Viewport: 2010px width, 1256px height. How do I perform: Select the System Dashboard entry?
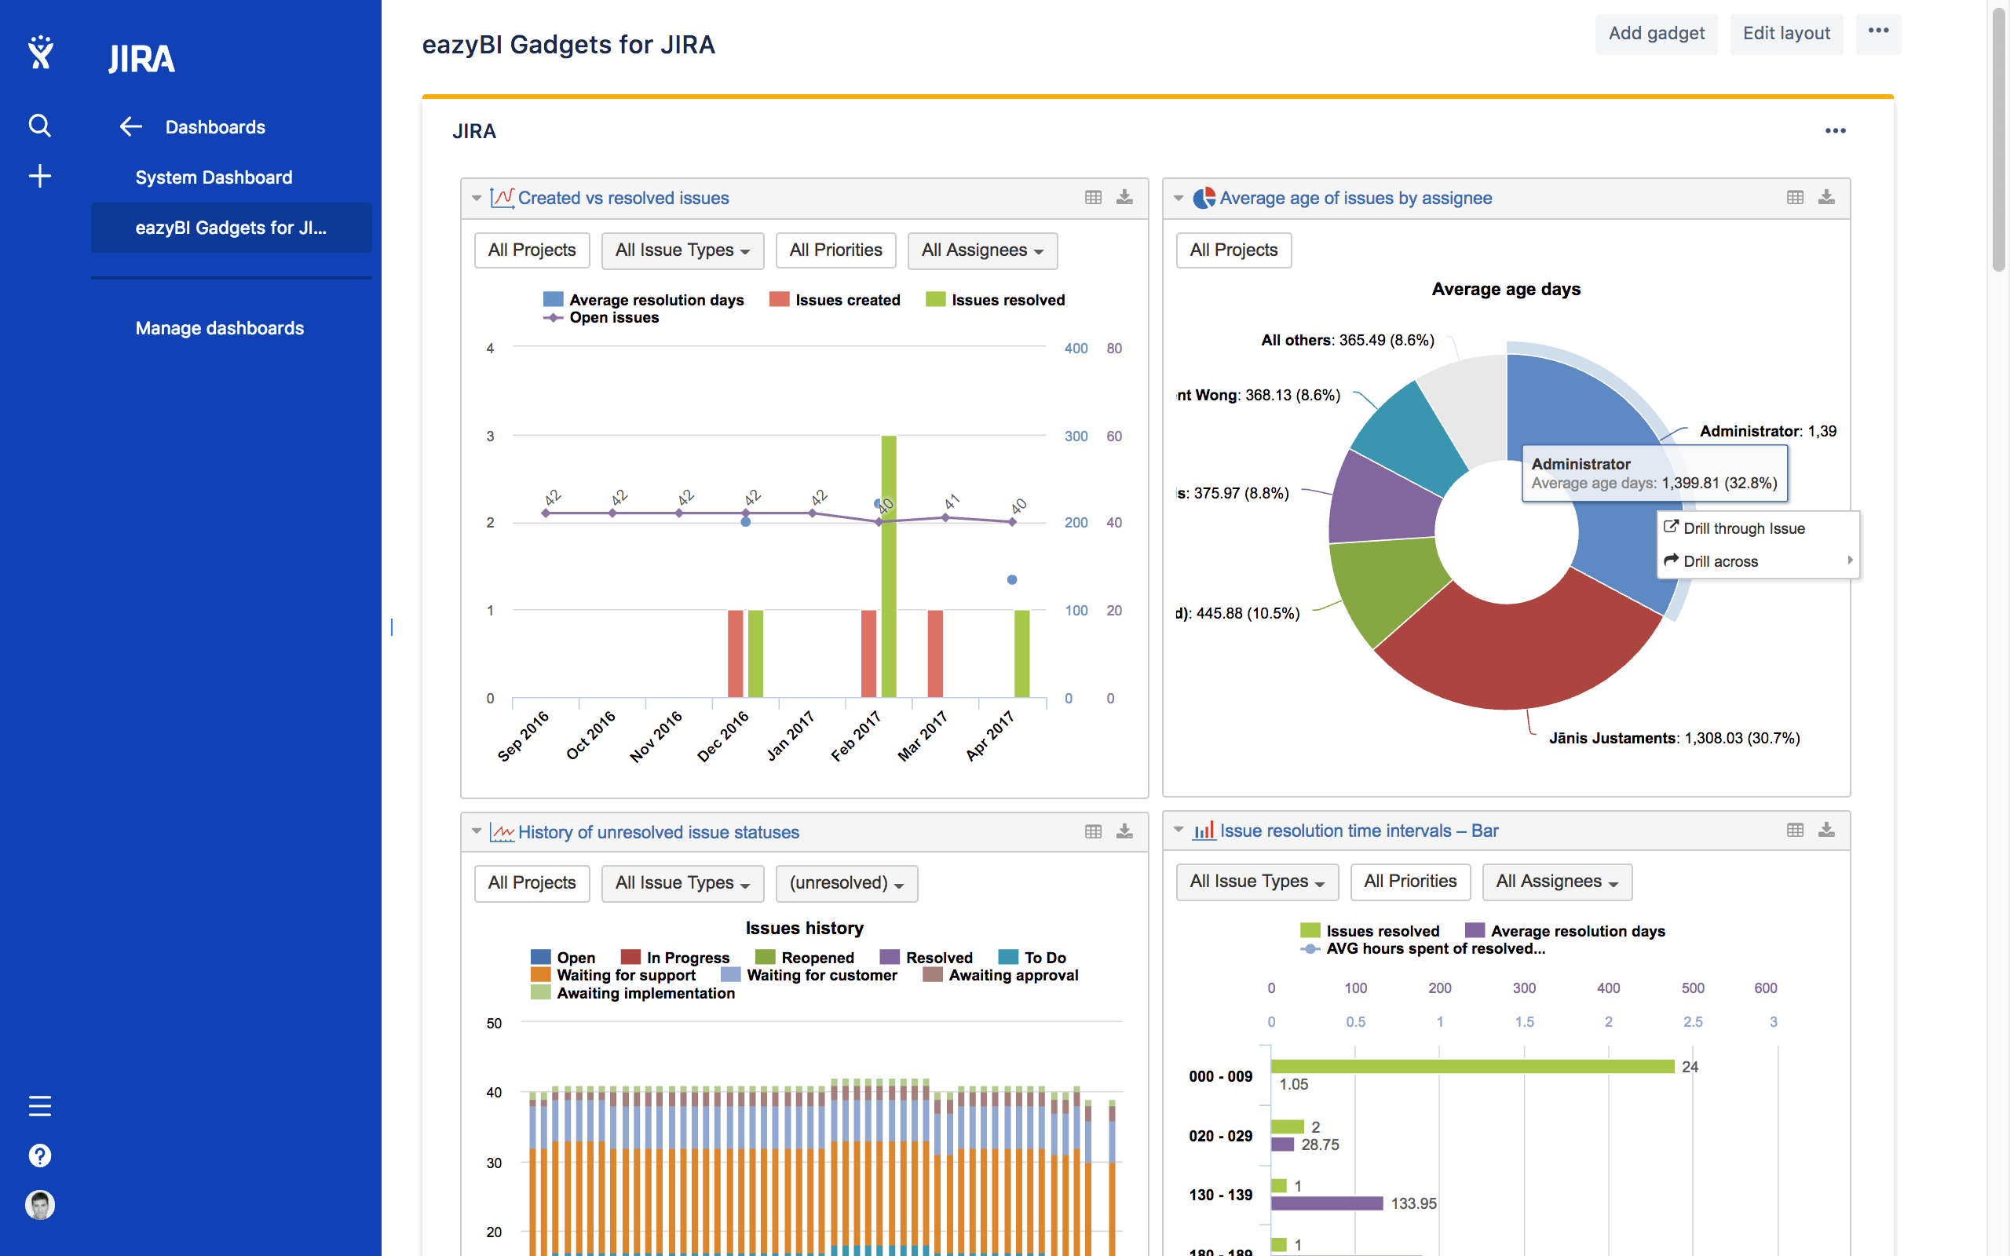(x=214, y=177)
